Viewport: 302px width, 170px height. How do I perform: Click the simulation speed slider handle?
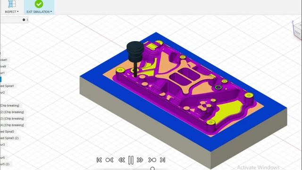coord(152,169)
